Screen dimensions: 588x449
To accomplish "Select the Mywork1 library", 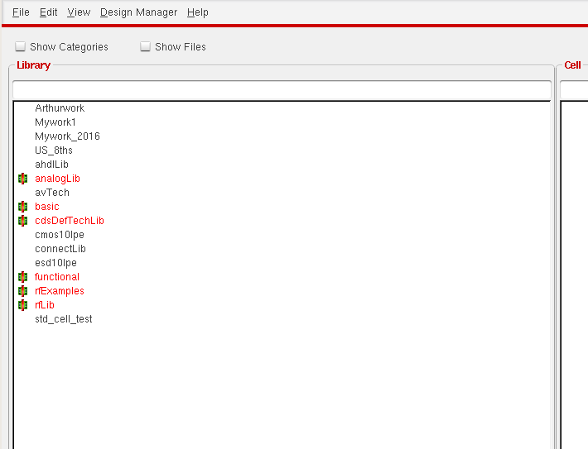I will 55,122.
